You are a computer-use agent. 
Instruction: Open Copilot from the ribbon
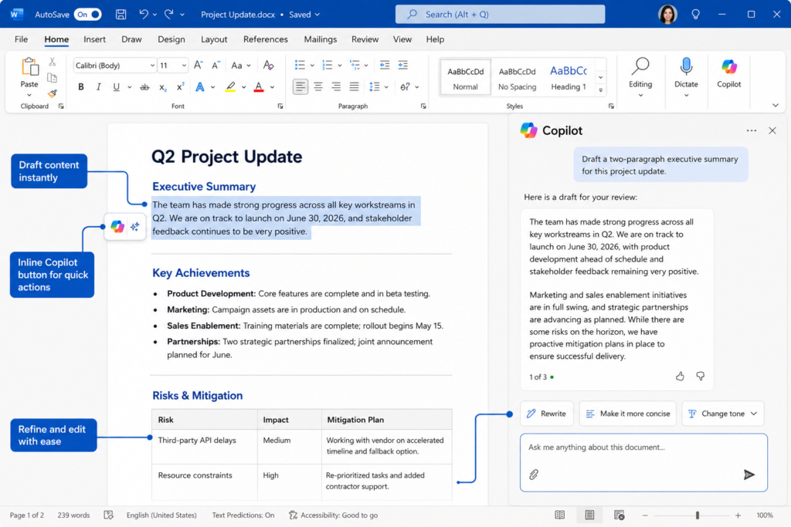(x=729, y=73)
